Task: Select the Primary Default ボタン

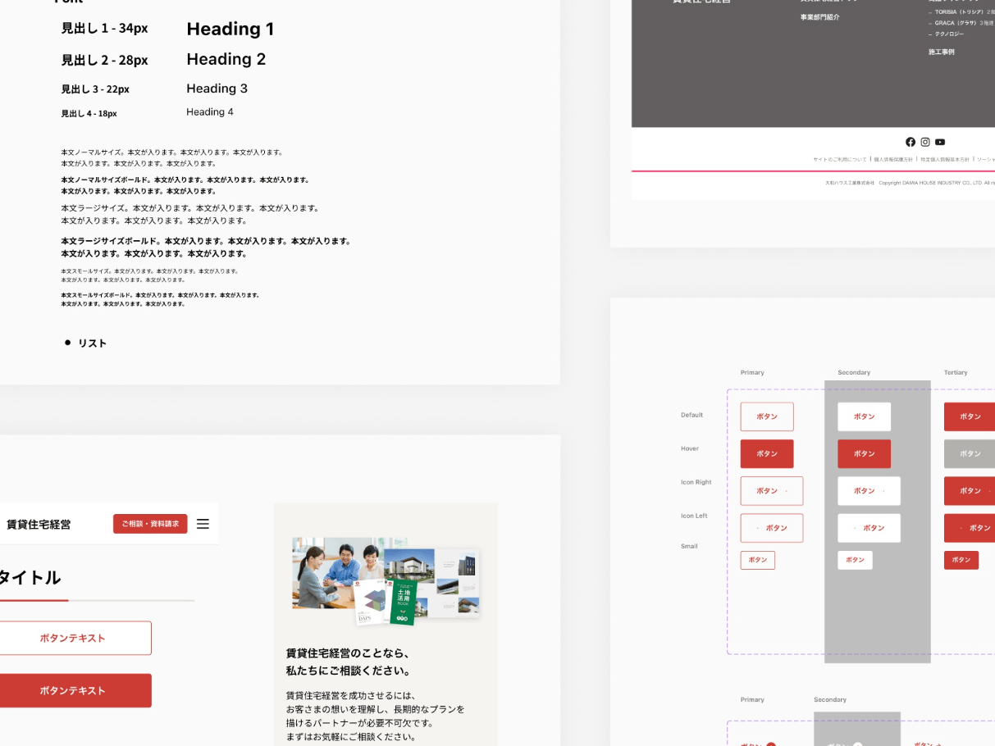Action: (x=767, y=416)
